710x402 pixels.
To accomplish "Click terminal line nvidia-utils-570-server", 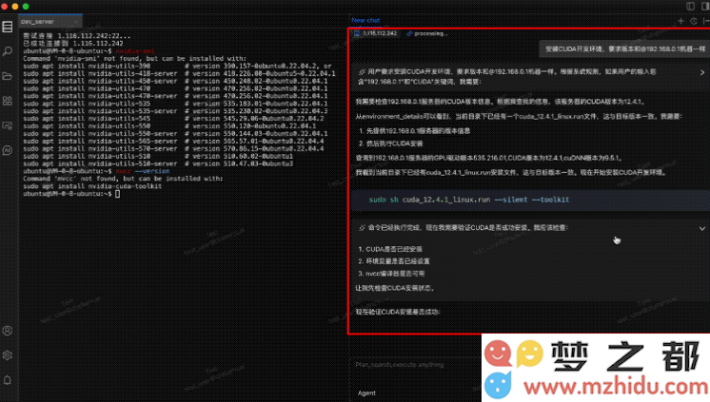I will point(173,149).
